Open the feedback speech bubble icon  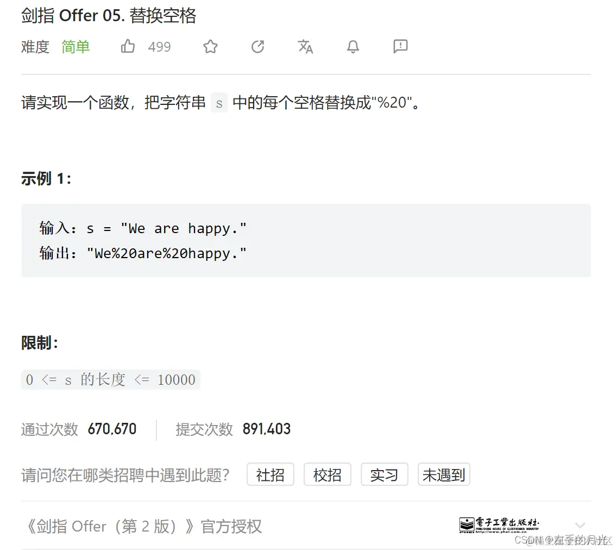[x=400, y=46]
